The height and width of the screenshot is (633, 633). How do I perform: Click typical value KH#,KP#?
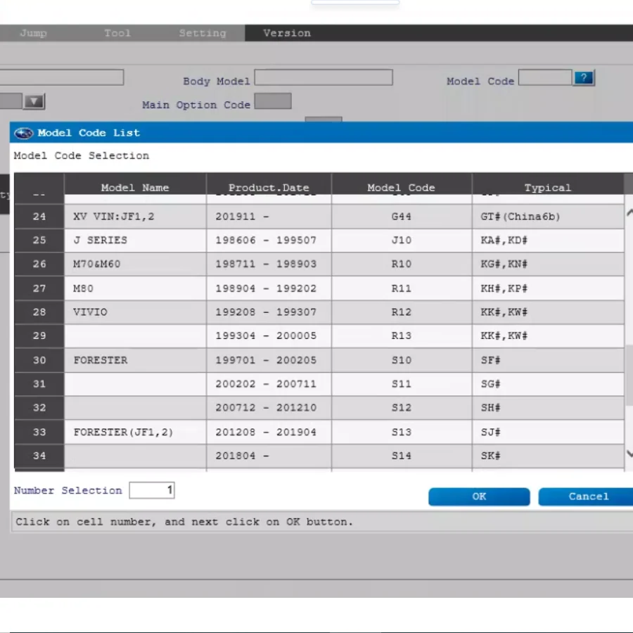pos(504,288)
